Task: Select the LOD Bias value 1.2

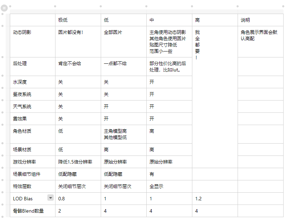Action: point(215,199)
